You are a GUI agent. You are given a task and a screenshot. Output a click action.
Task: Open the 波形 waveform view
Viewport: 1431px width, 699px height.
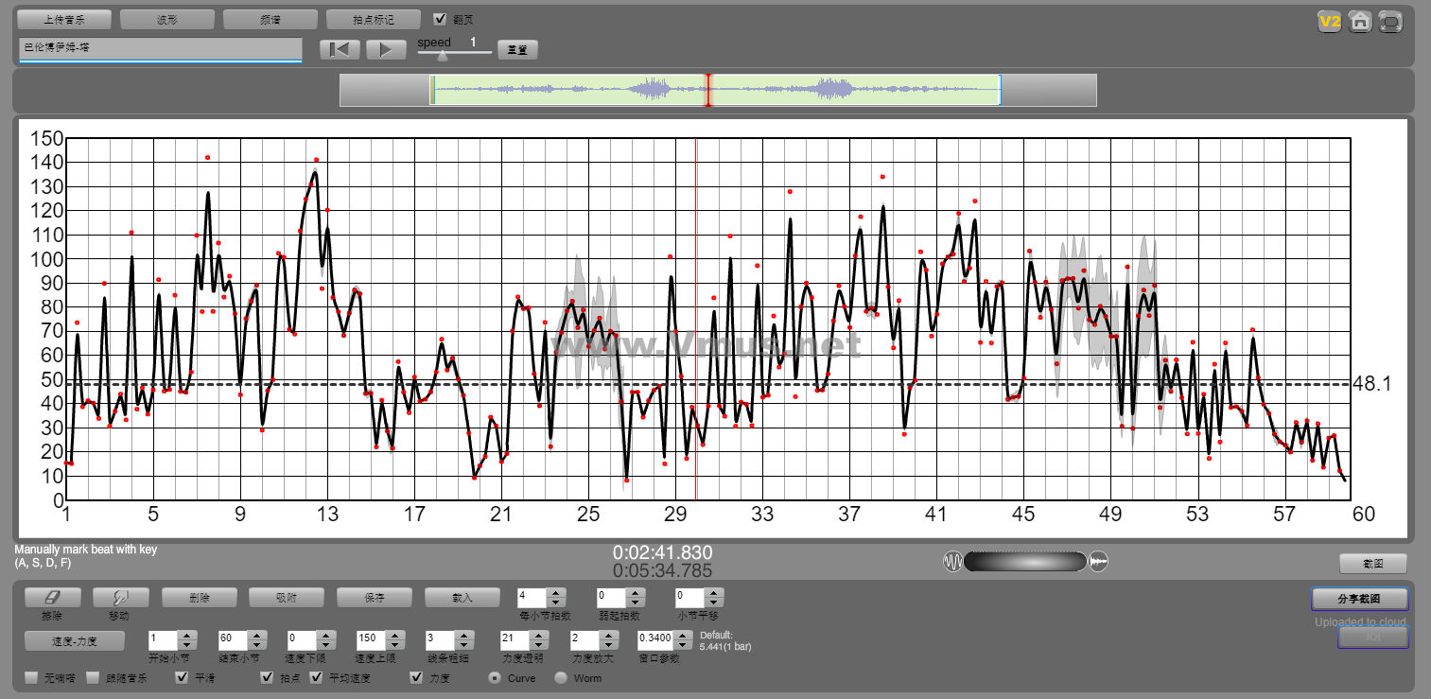[x=167, y=19]
